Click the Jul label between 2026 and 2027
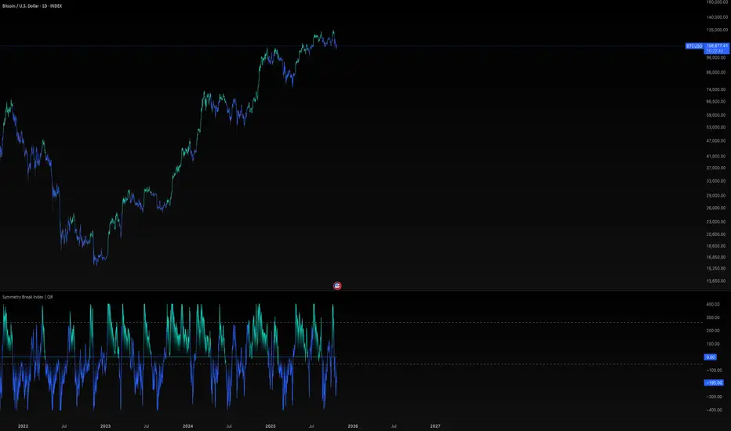731x431 pixels. pos(394,426)
